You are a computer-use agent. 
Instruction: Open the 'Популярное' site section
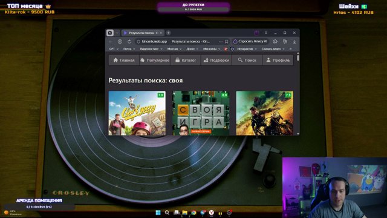pyautogui.click(x=155, y=60)
